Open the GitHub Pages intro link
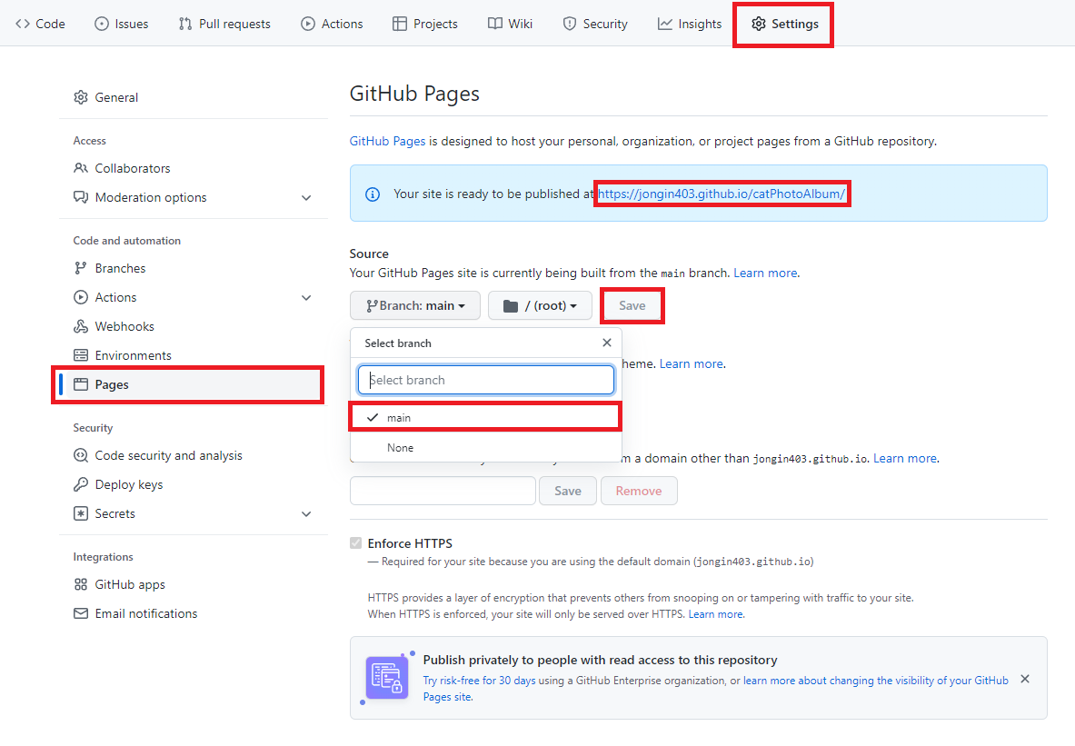1075x746 pixels. point(387,141)
